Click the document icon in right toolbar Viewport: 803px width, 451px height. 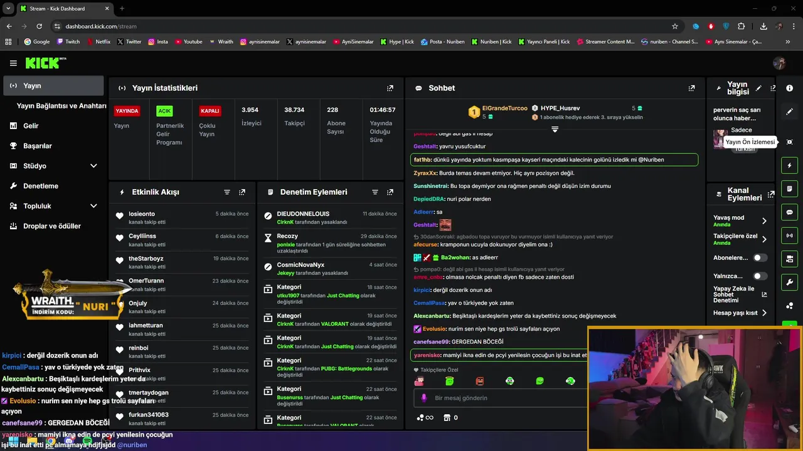point(789,189)
